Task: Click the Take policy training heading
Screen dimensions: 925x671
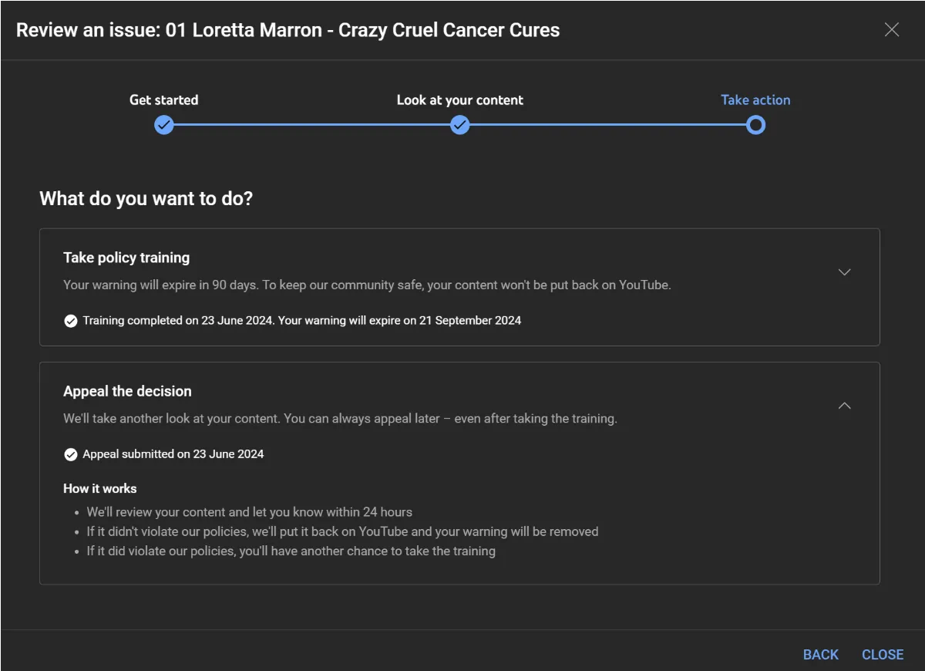Action: [x=126, y=258]
